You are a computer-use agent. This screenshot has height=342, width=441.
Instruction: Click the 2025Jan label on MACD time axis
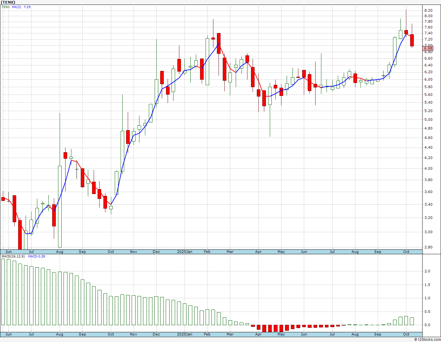point(185,334)
